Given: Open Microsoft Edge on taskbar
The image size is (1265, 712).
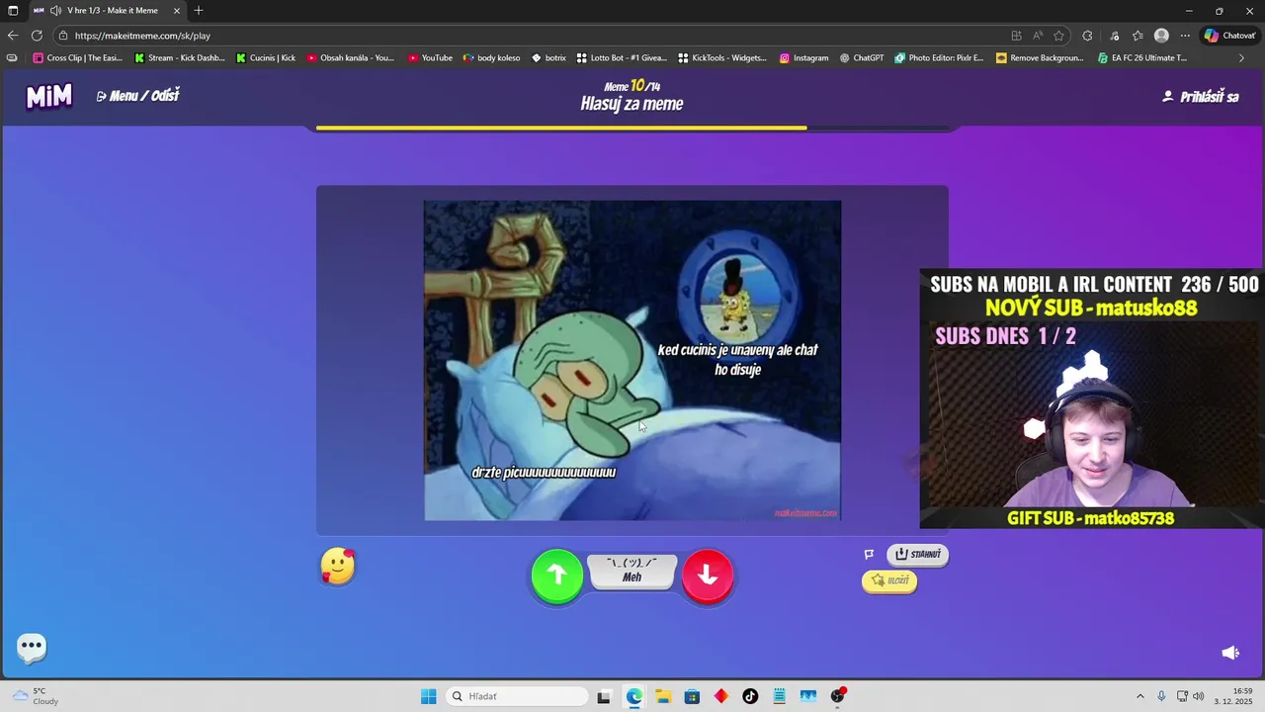Looking at the screenshot, I should point(633,696).
